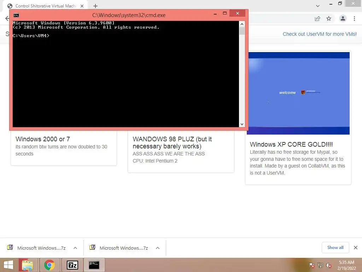Maximize the cmd.exe window
This screenshot has height=272, width=362.
pos(225,13)
